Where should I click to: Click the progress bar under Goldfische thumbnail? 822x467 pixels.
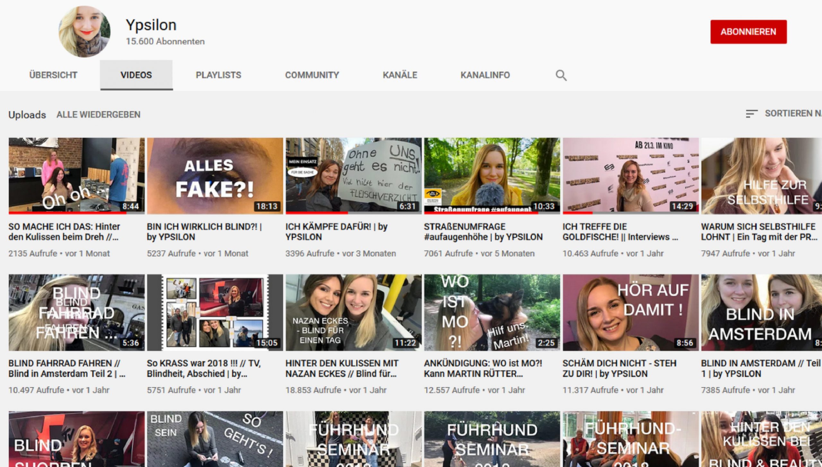tap(631, 212)
